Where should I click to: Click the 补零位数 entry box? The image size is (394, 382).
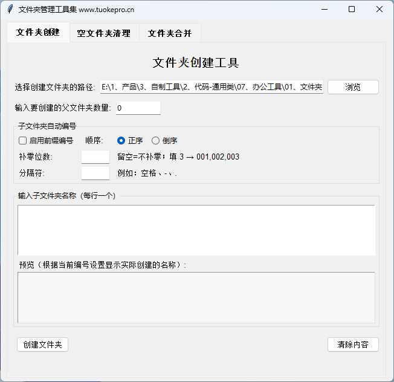(x=95, y=157)
